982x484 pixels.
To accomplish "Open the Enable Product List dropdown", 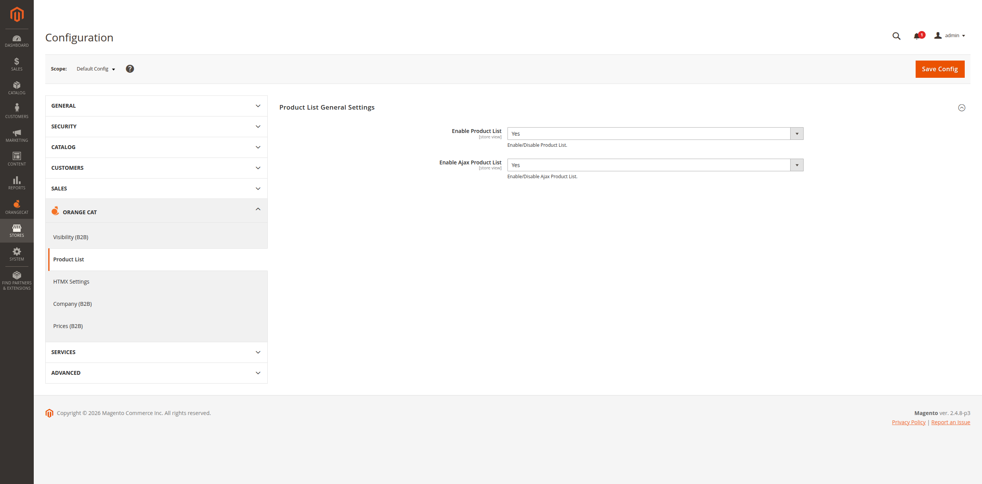I will point(797,133).
